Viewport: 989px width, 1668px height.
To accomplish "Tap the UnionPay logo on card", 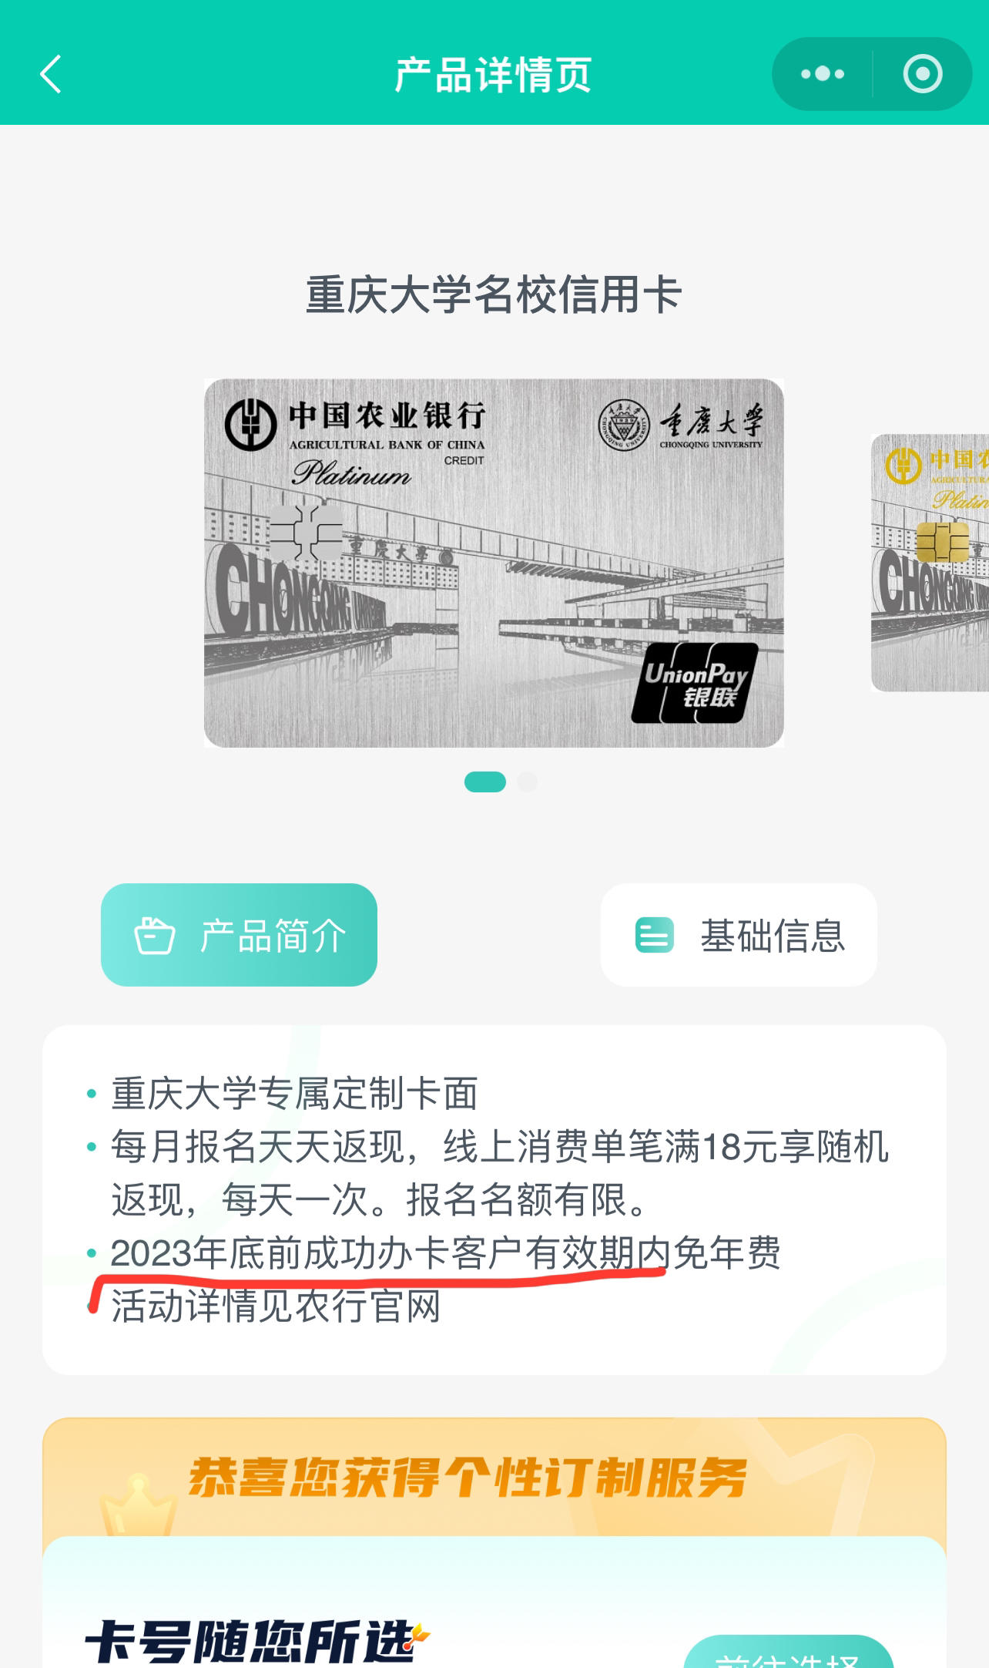I will tap(694, 683).
